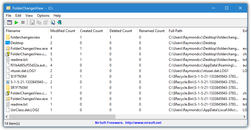Screen dimensions: 251x130
Task: Select UsrClass.dat.LOG2 filename text
Action: (x=25, y=110)
